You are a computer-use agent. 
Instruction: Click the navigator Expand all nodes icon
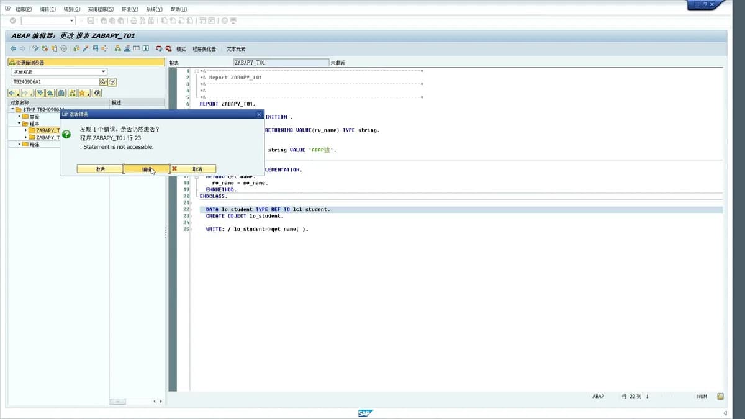click(x=40, y=93)
